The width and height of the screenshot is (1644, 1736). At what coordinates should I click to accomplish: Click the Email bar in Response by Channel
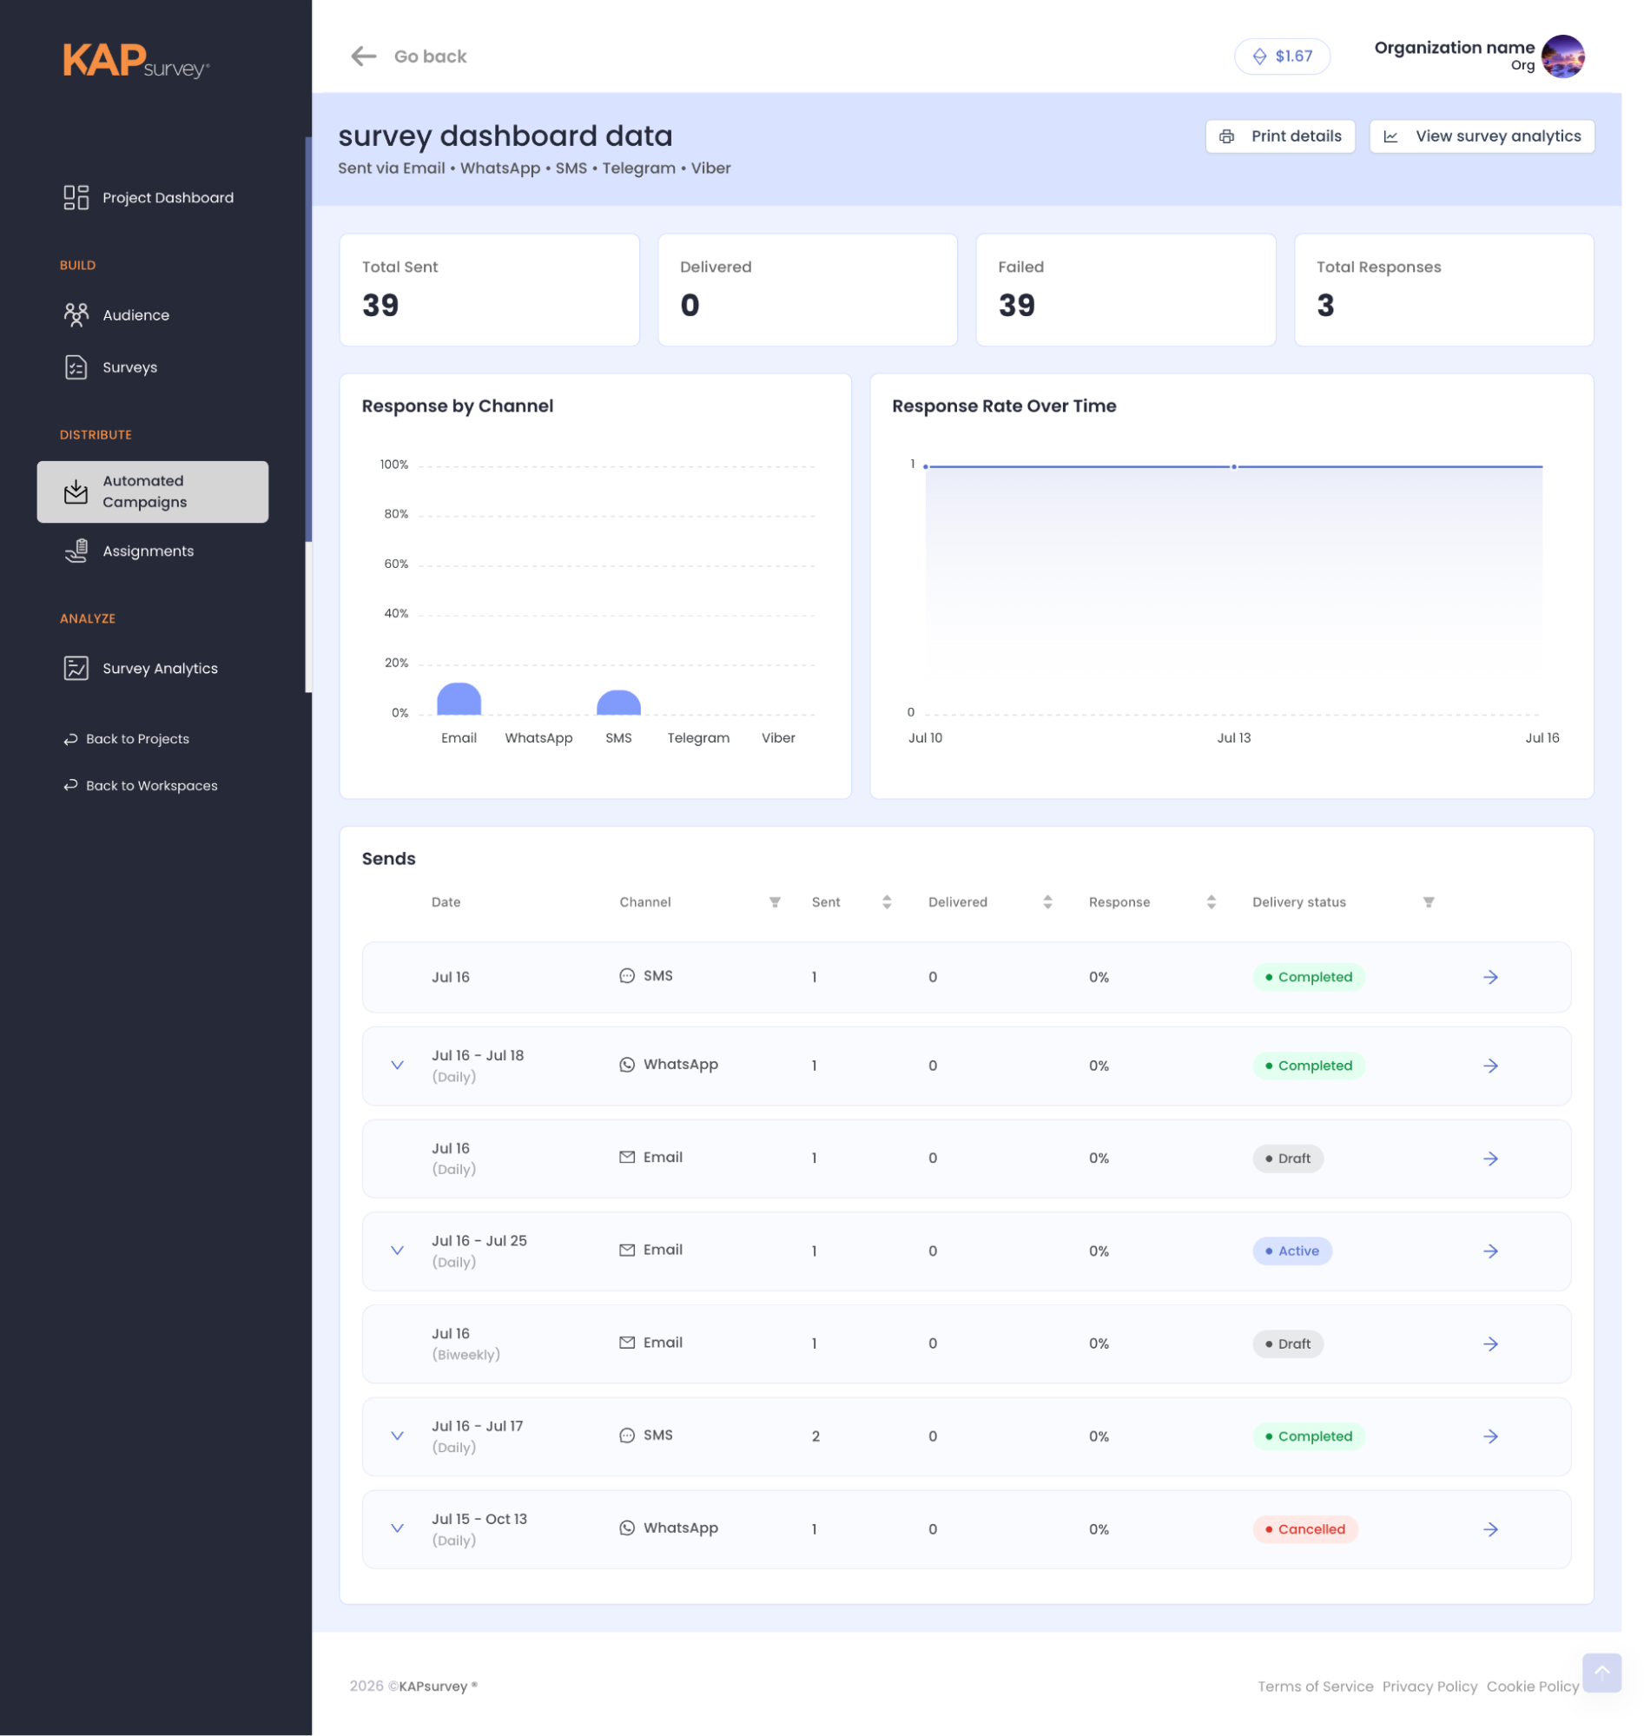[459, 699]
